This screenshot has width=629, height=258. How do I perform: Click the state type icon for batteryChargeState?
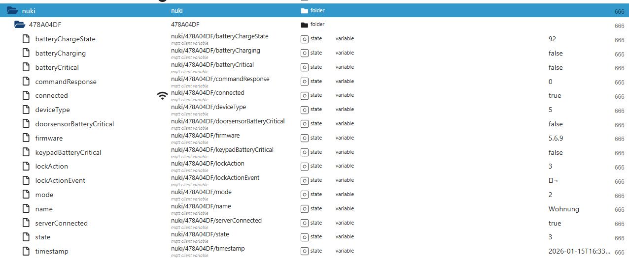coord(305,39)
